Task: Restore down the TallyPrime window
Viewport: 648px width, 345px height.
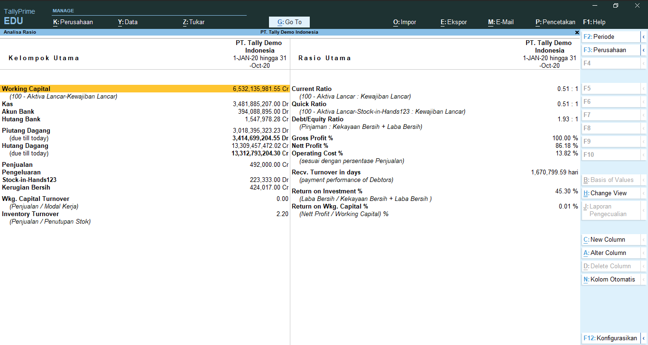Action: tap(615, 6)
